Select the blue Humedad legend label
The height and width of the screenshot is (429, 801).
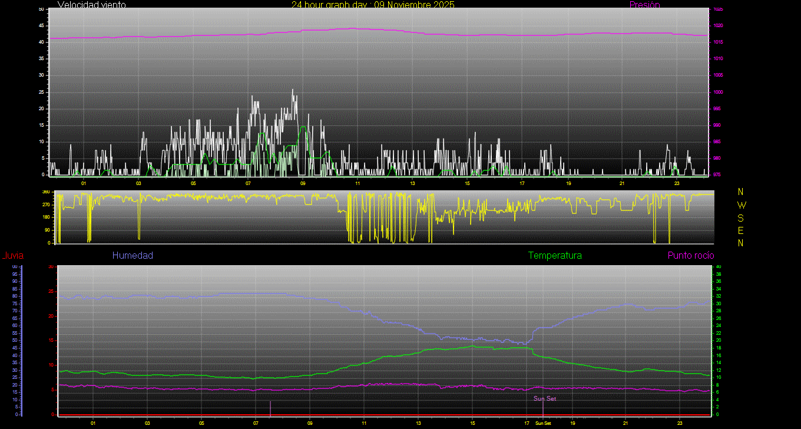click(x=133, y=256)
